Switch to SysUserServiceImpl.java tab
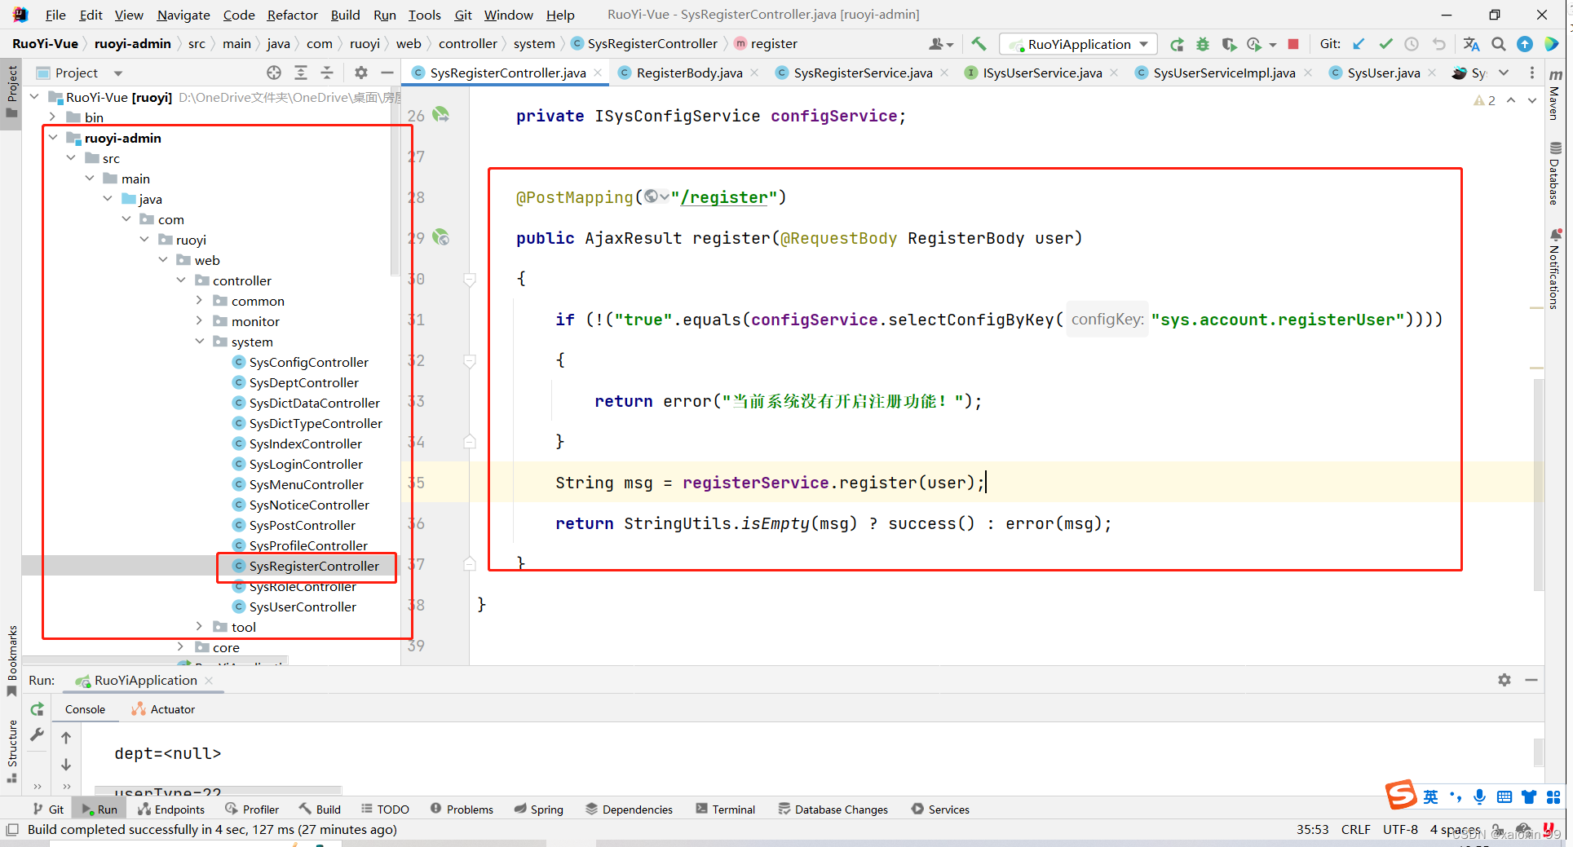The width and height of the screenshot is (1573, 847). tap(1224, 73)
